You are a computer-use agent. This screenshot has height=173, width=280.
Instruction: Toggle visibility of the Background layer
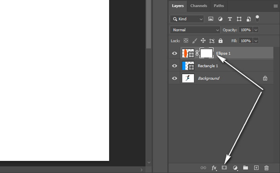[x=174, y=78]
